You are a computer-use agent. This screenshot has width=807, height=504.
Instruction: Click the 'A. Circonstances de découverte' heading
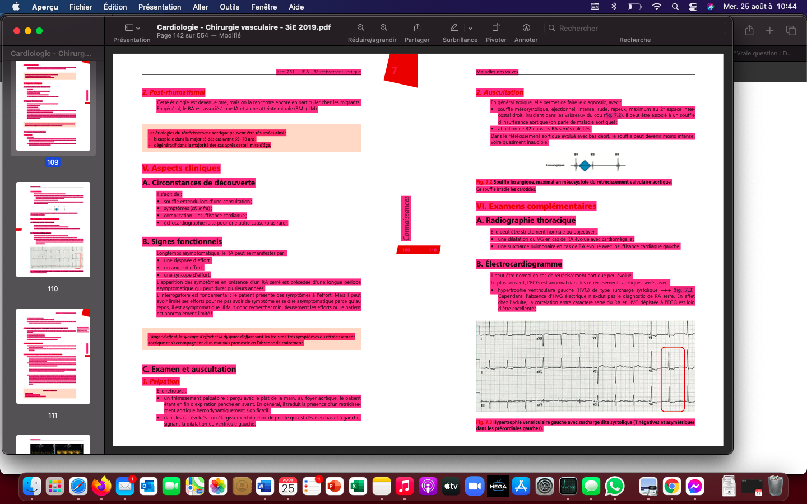[199, 183]
